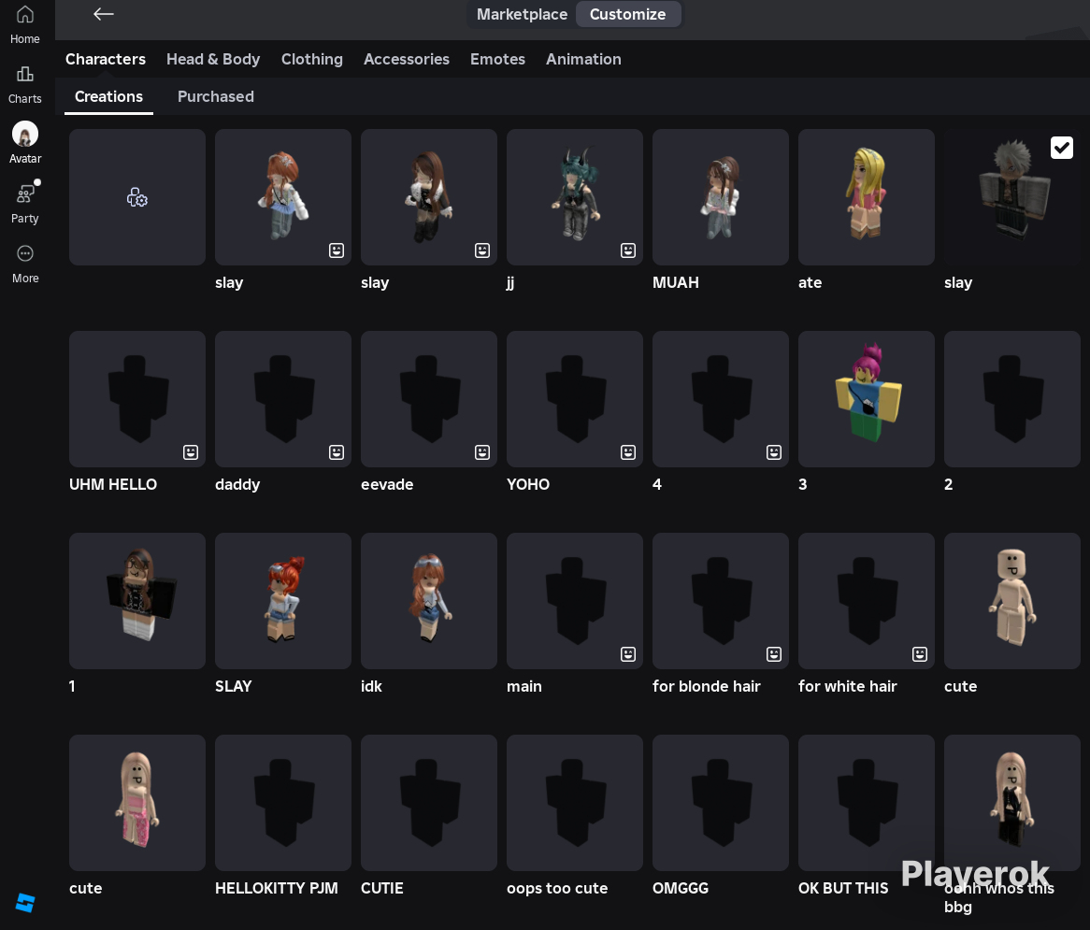Open the Accessories category
Image resolution: width=1090 pixels, height=930 pixels.
coord(407,59)
